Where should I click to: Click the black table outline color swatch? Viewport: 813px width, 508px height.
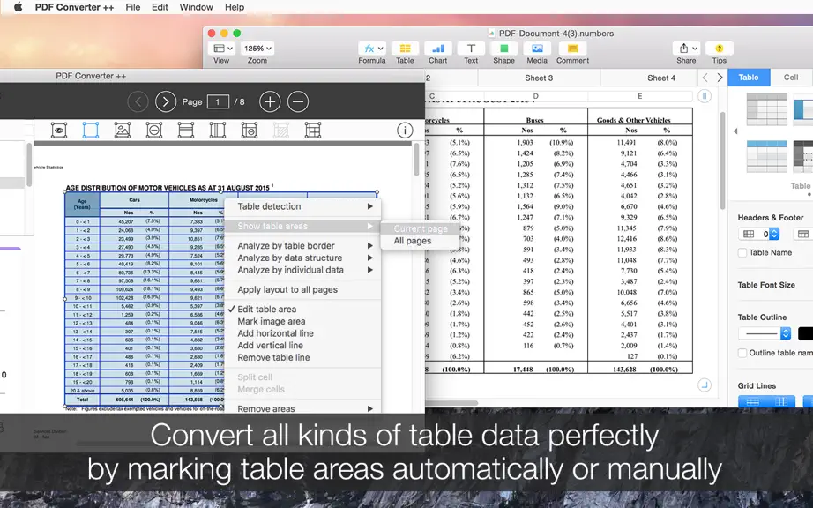(x=805, y=334)
